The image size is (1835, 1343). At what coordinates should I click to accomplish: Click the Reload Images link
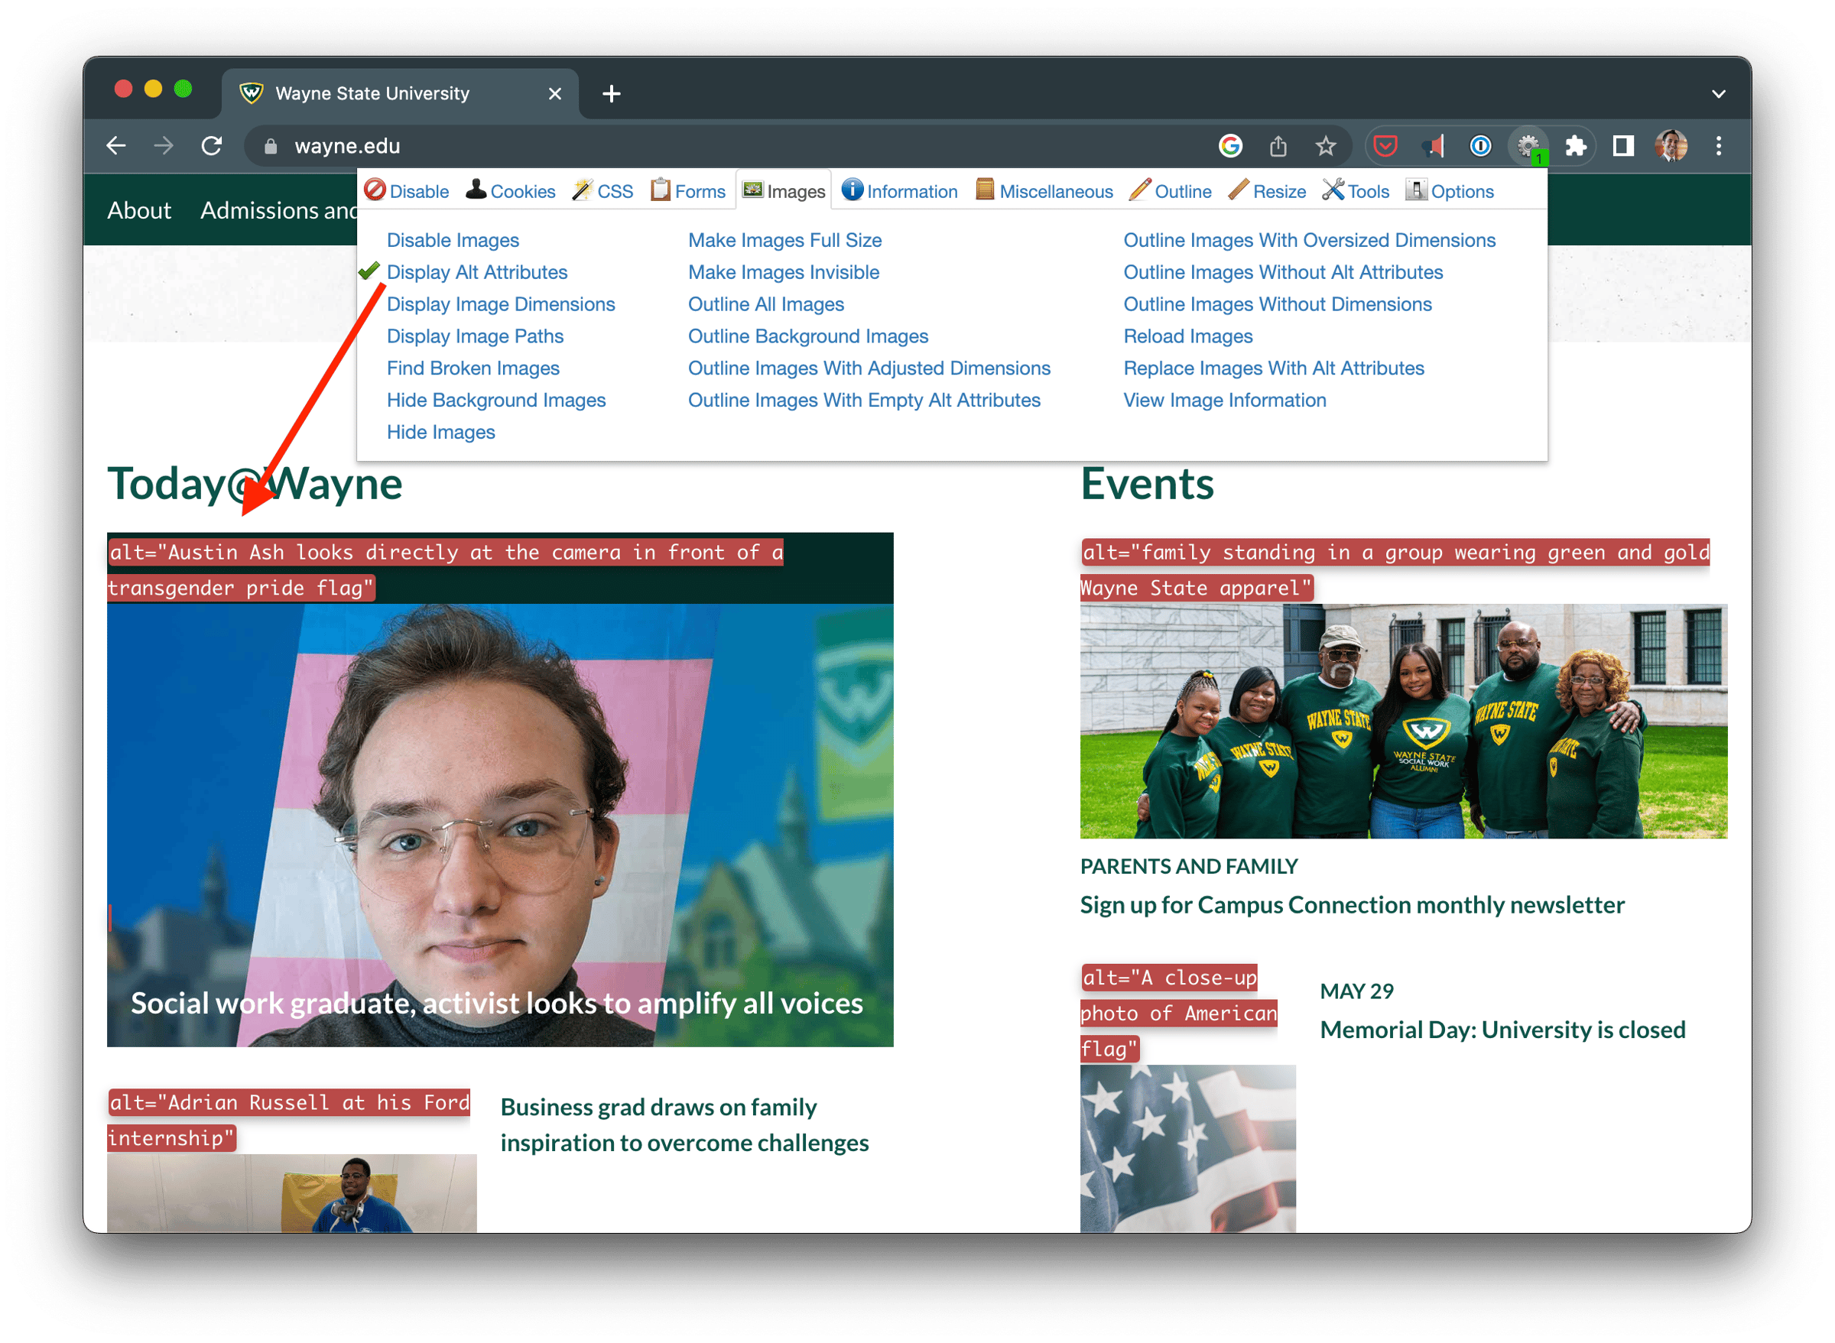[1188, 336]
